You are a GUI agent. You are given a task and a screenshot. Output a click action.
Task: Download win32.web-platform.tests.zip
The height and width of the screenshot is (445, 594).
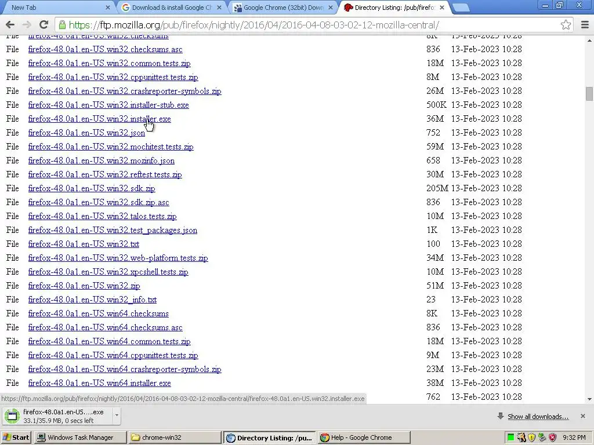click(118, 258)
